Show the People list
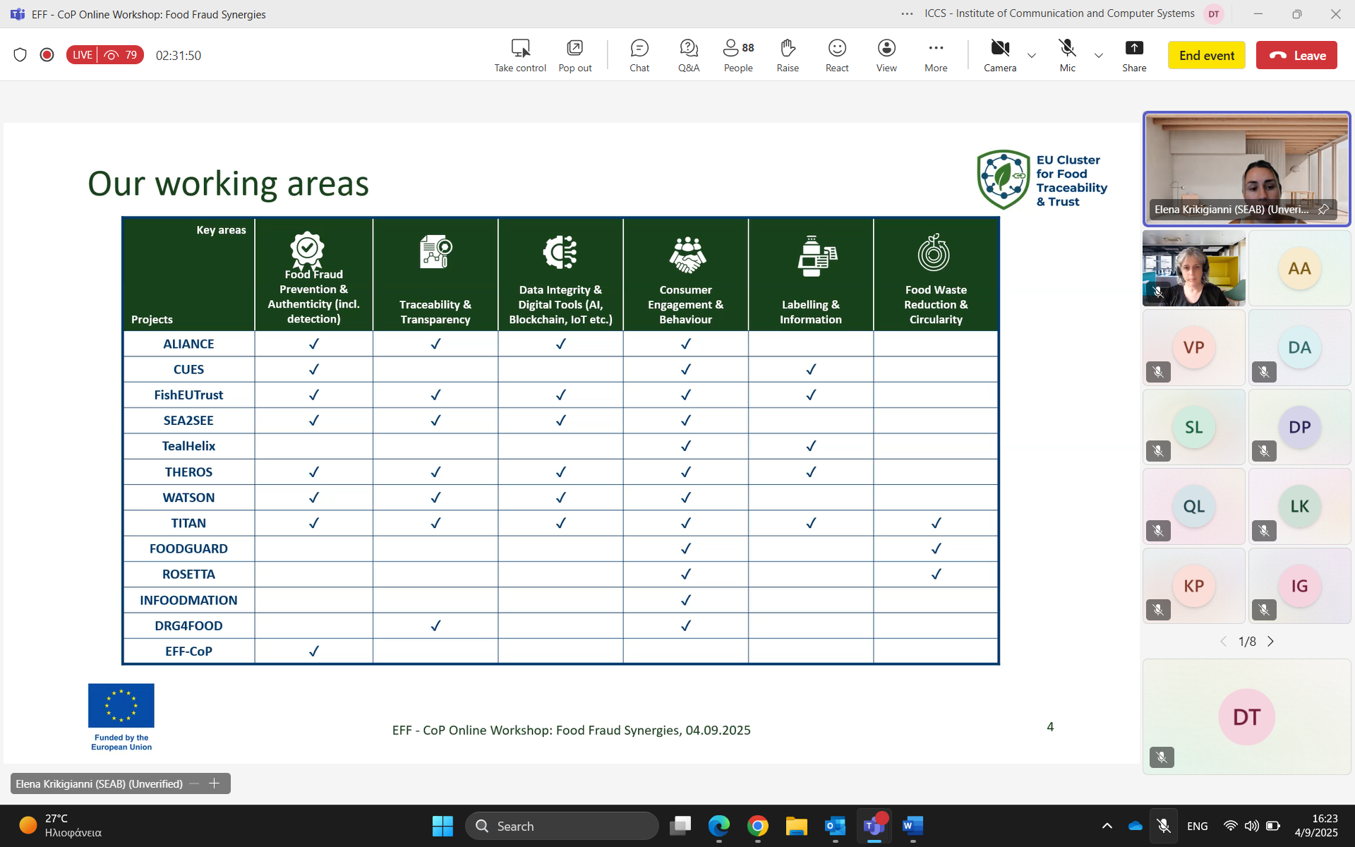This screenshot has width=1355, height=847. (738, 56)
